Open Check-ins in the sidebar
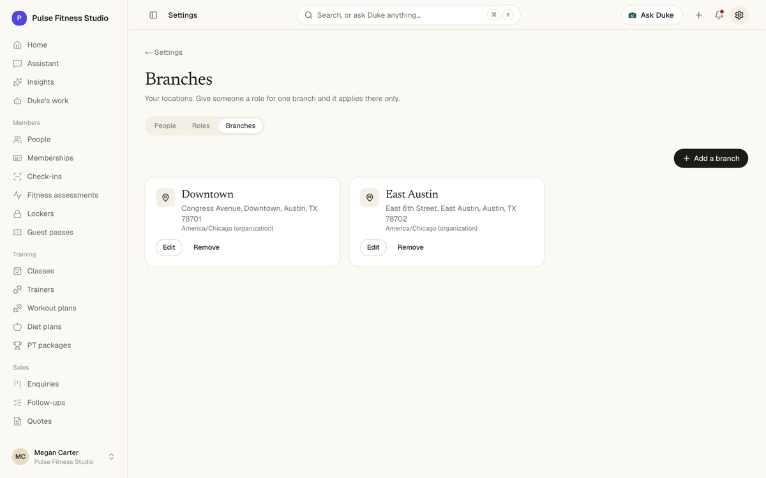This screenshot has width=766, height=478. (64, 177)
